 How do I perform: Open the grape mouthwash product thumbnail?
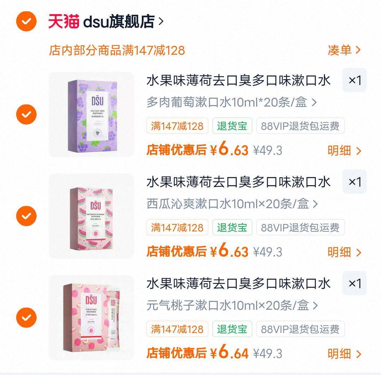91,114
